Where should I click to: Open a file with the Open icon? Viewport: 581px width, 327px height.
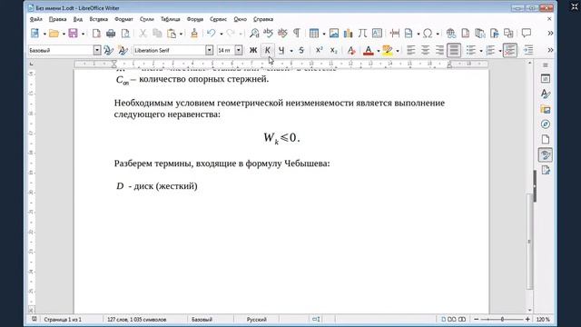[x=54, y=34]
